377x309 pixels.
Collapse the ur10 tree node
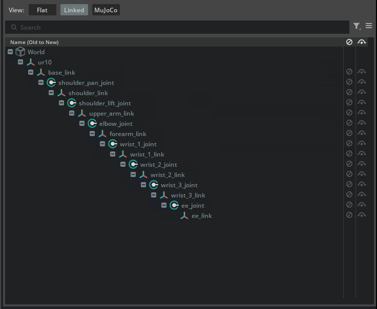click(x=20, y=62)
